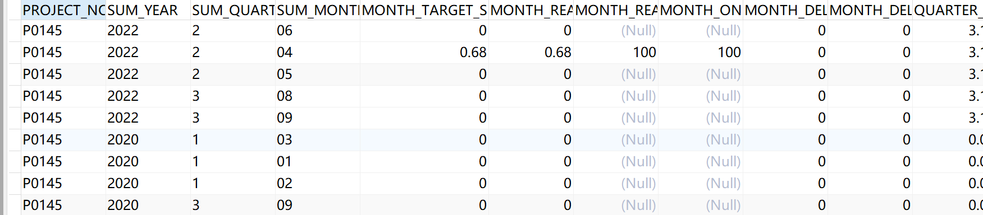Image resolution: width=983 pixels, height=215 pixels.
Task: Click the partially visible QUARTER_ column header
Action: click(x=948, y=10)
